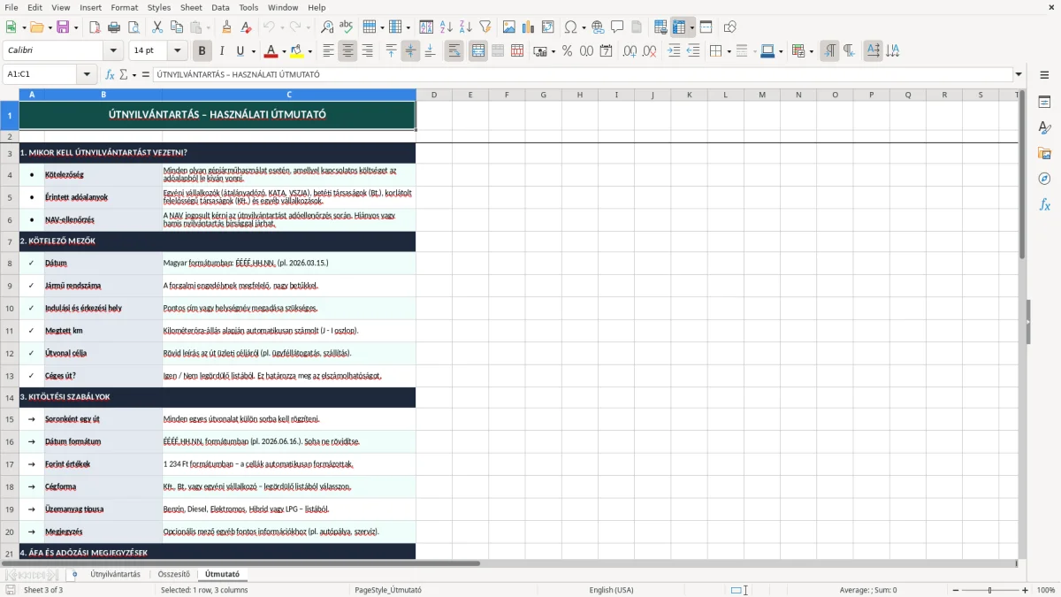Image resolution: width=1061 pixels, height=597 pixels.
Task: Open the Borders dropdown arrow
Action: tap(729, 51)
